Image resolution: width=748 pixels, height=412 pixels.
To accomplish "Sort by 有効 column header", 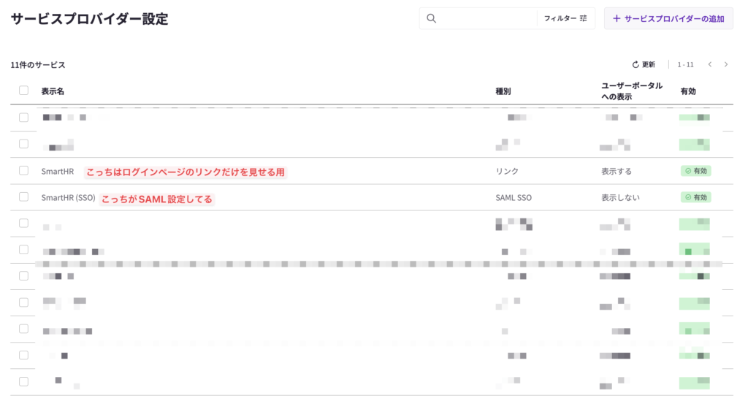I will [687, 91].
